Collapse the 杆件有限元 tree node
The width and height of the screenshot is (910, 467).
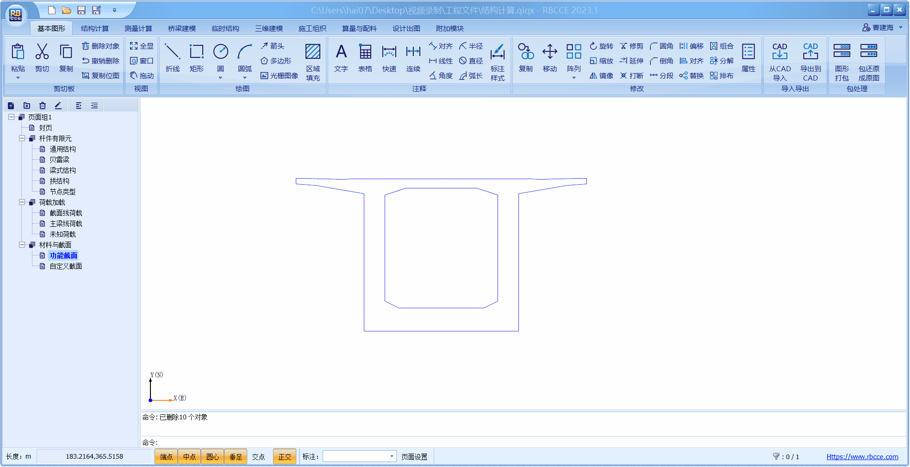pyautogui.click(x=22, y=138)
